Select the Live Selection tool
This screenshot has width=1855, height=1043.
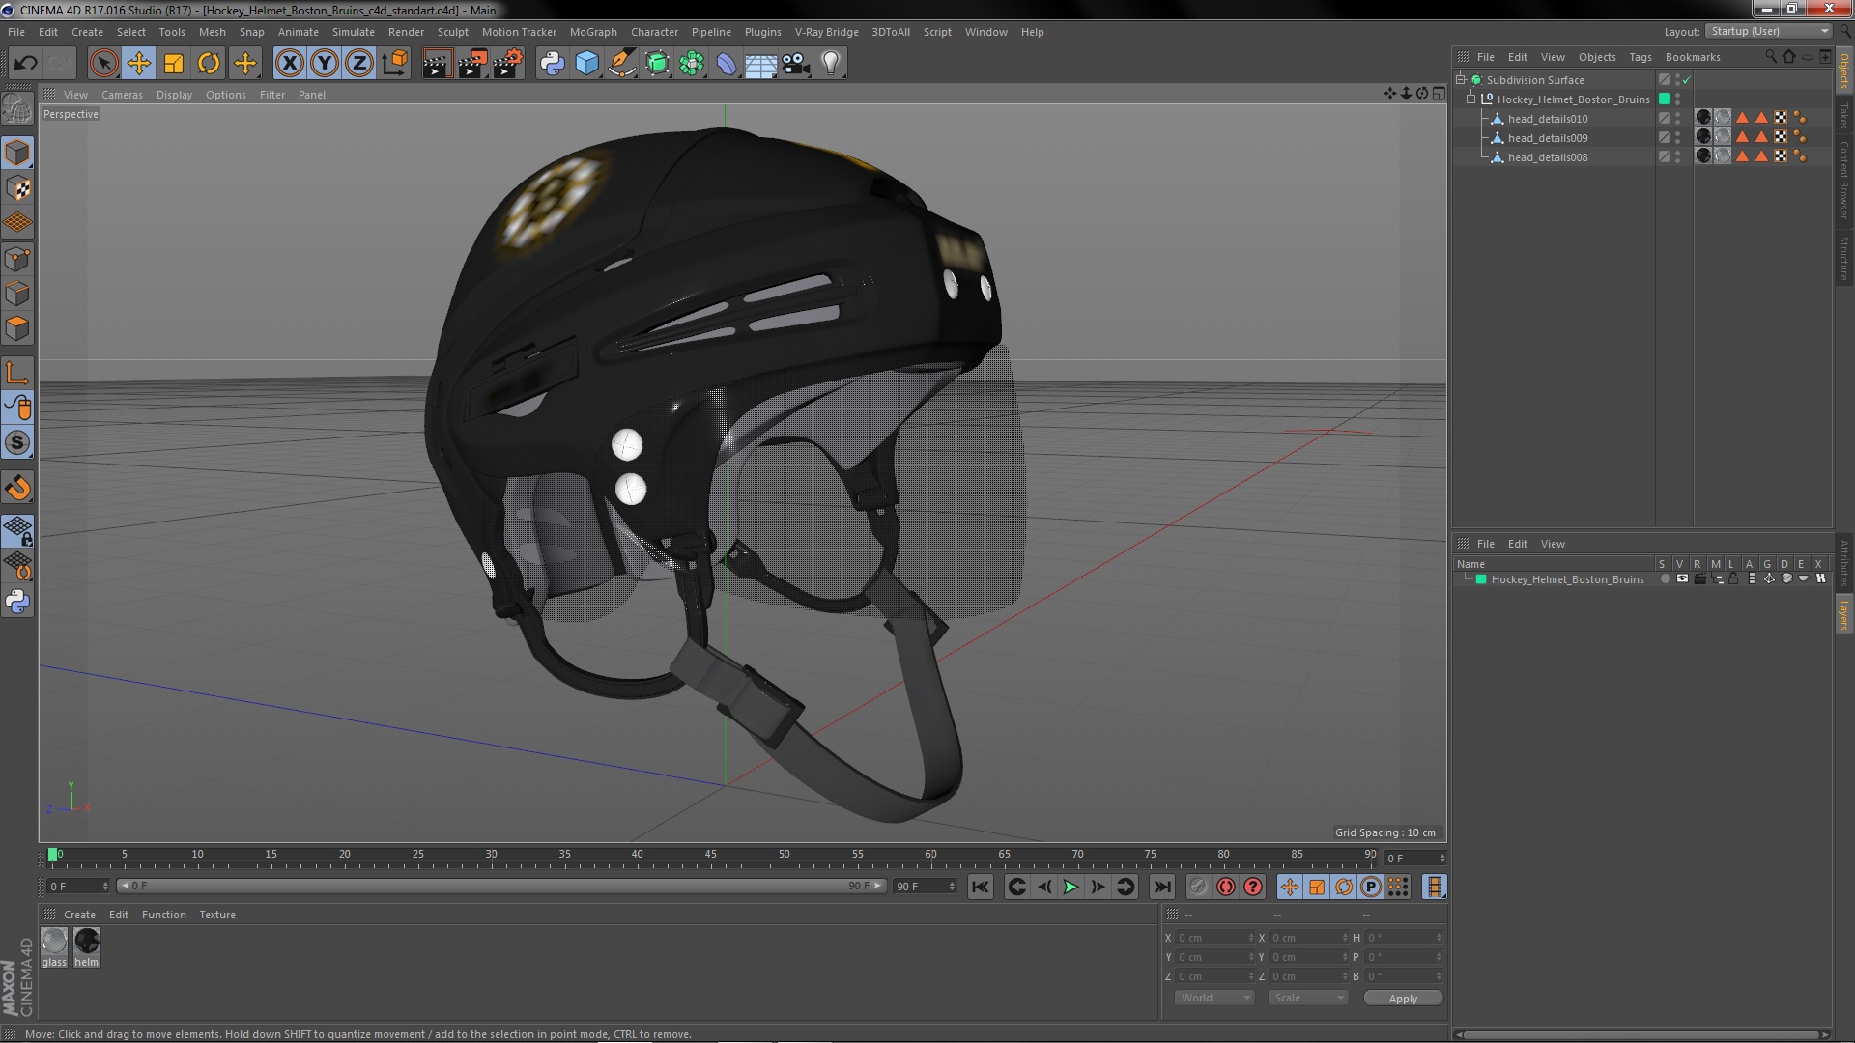103,64
